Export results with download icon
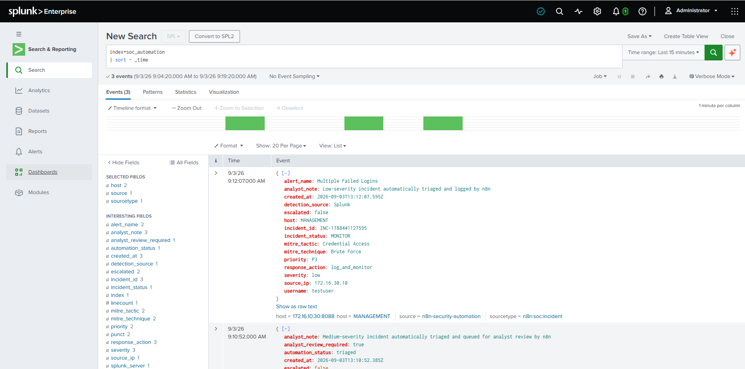Image resolution: width=745 pixels, height=369 pixels. click(x=675, y=76)
